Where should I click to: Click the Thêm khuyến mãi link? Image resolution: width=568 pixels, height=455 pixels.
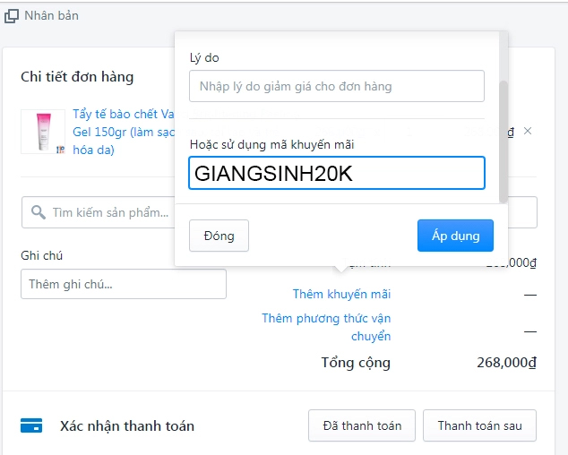pyautogui.click(x=341, y=294)
